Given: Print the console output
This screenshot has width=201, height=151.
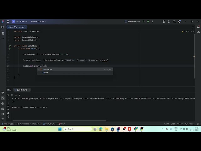Looking at the screenshot, I should point(8,113).
